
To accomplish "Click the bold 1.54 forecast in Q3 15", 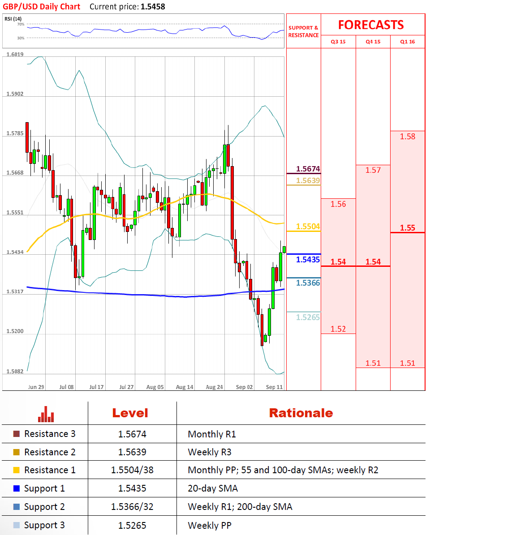I will click(x=338, y=262).
